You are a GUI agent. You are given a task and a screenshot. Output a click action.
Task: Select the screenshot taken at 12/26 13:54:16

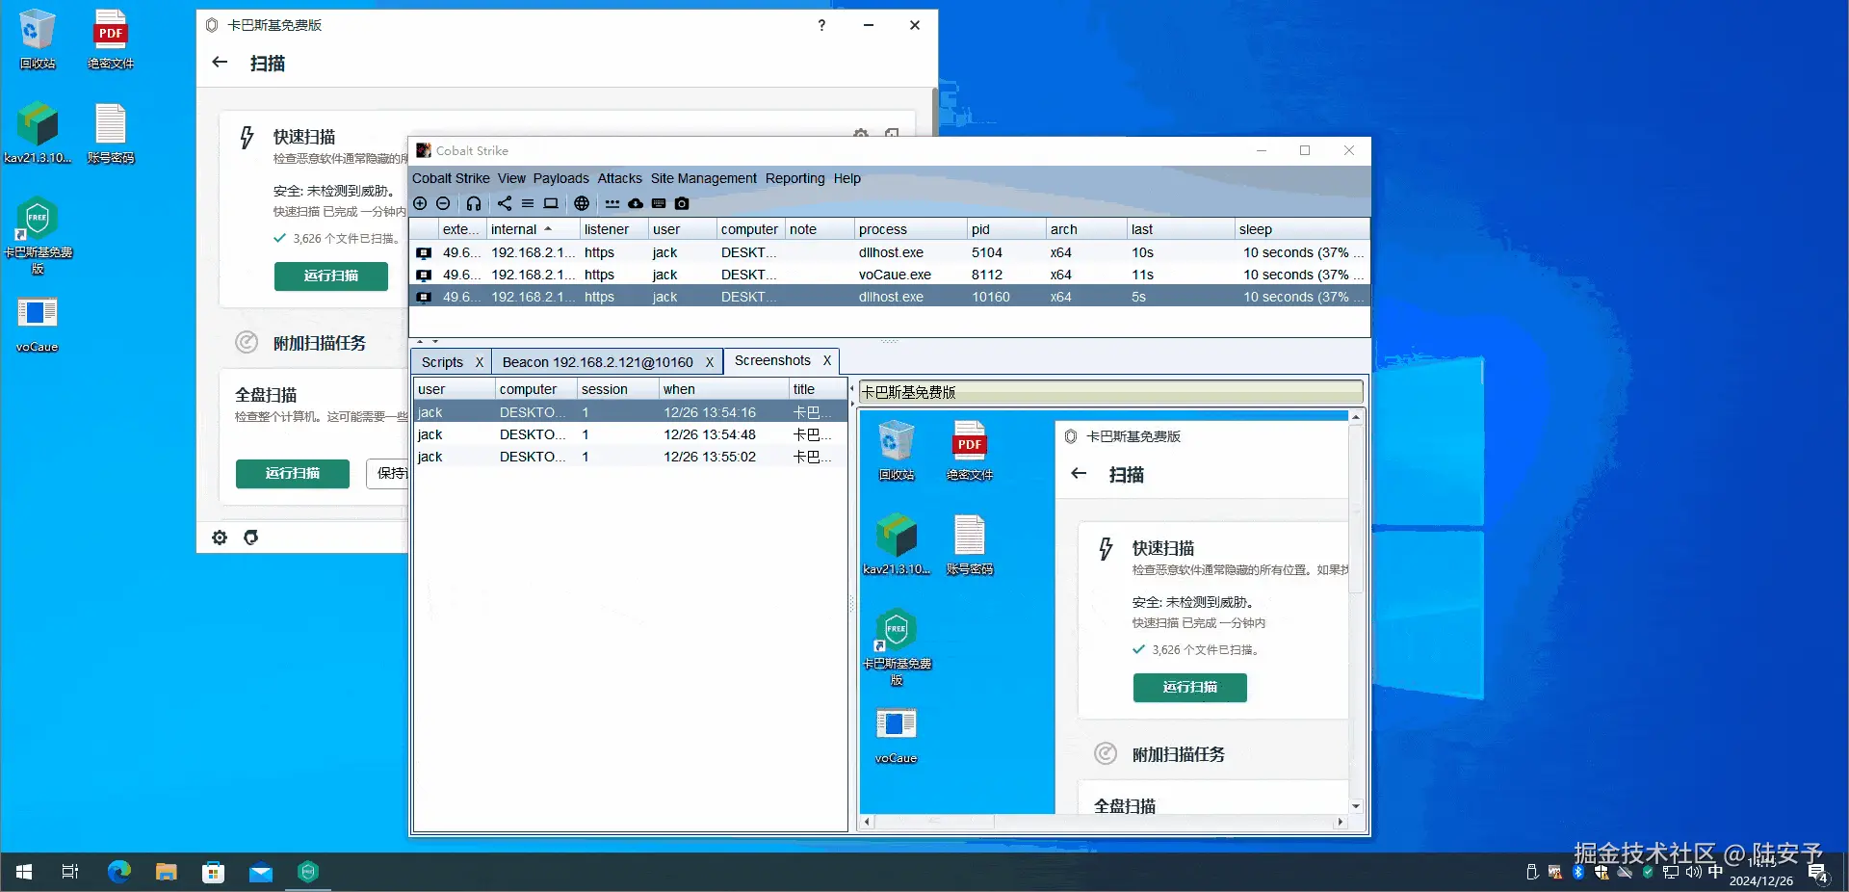click(631, 412)
